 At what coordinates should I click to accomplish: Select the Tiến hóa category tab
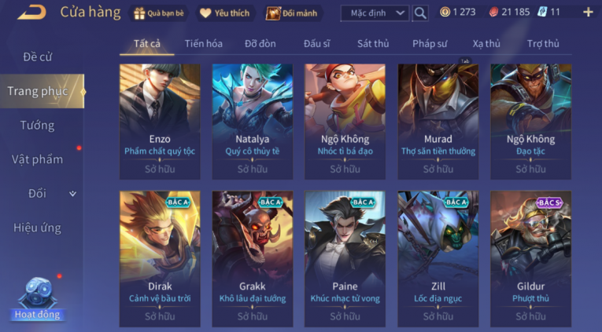204,44
